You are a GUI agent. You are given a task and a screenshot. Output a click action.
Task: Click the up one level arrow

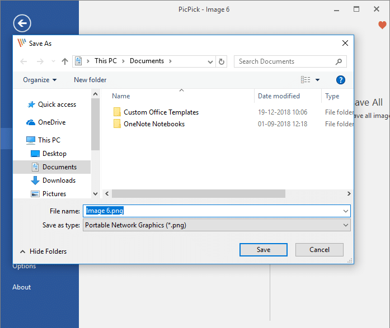point(65,61)
